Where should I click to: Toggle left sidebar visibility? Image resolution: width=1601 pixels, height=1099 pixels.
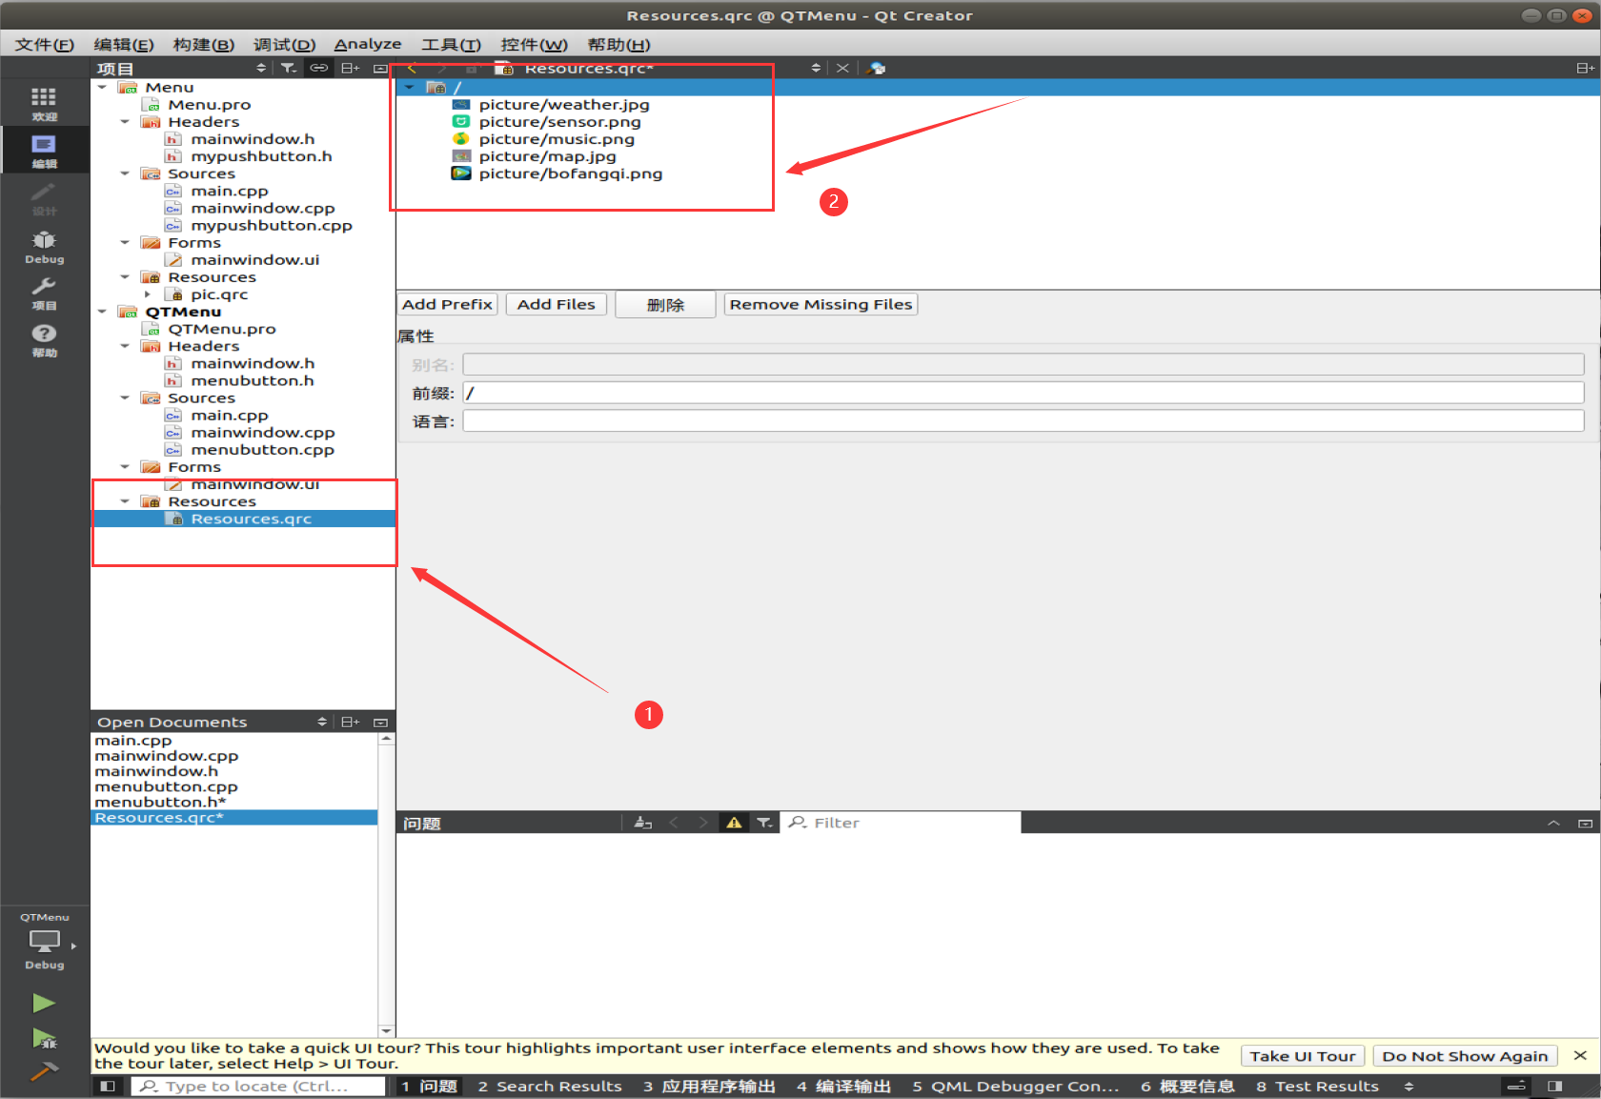107,1086
